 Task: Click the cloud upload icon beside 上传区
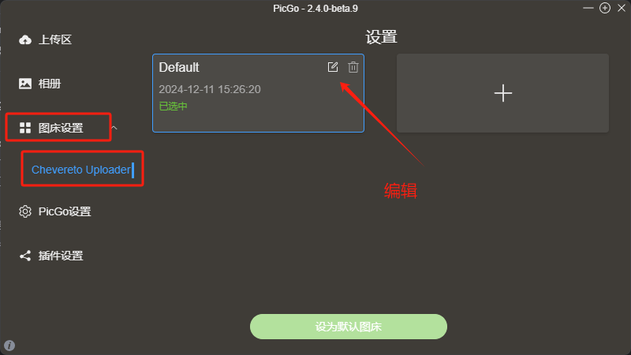coord(25,39)
